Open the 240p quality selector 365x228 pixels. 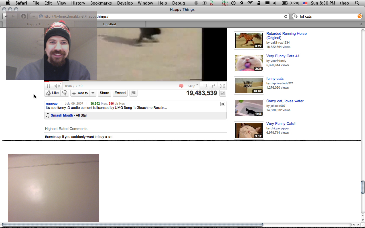[192, 86]
